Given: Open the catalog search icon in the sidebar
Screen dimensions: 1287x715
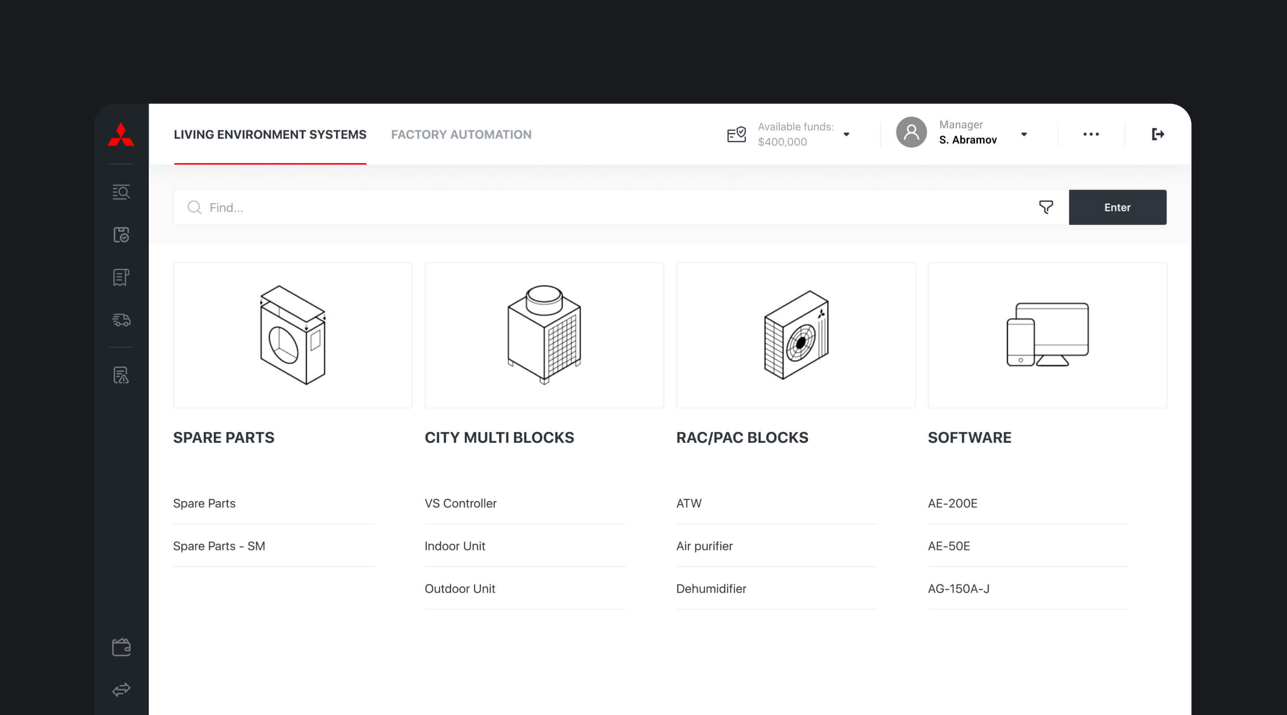Looking at the screenshot, I should coord(121,192).
